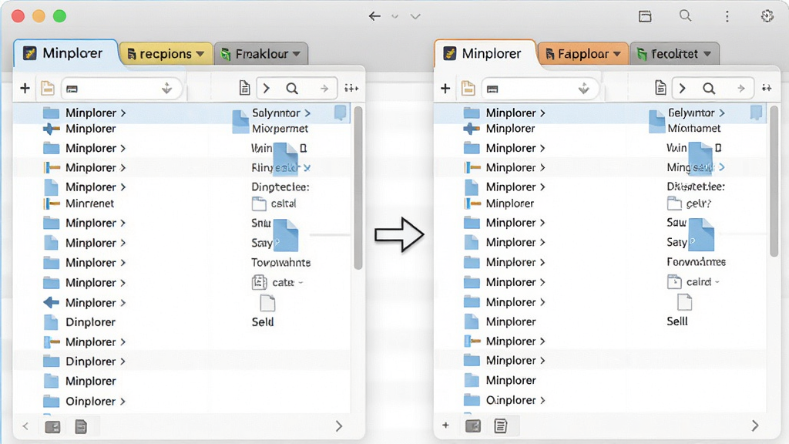Click the path field in the right pane toolbar
This screenshot has width=789, height=444.
(x=539, y=89)
